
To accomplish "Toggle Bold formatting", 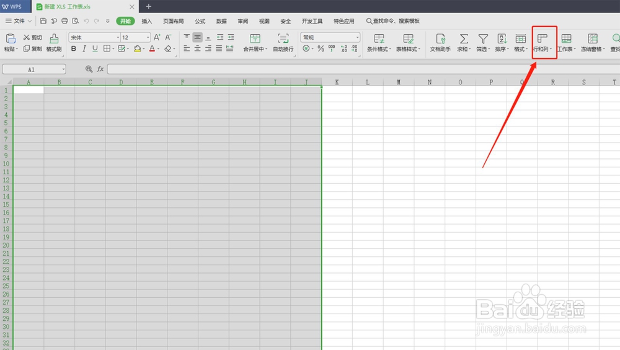I will pos(74,48).
